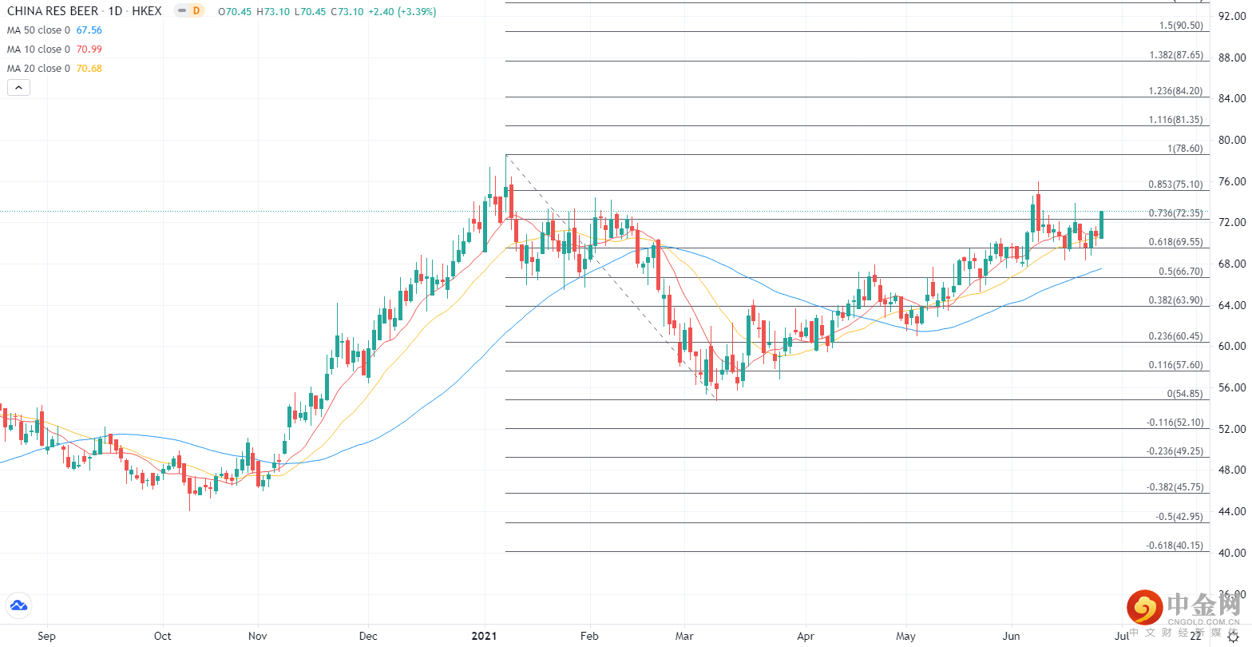The width and height of the screenshot is (1252, 647).
Task: Select the MA 50 close indicator legend
Action: (x=38, y=30)
